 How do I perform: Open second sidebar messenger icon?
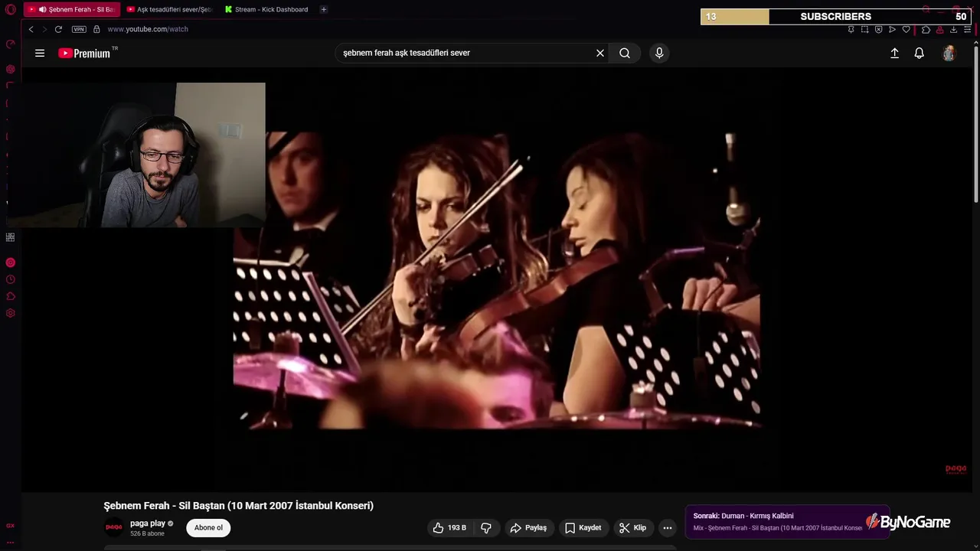coord(11,69)
